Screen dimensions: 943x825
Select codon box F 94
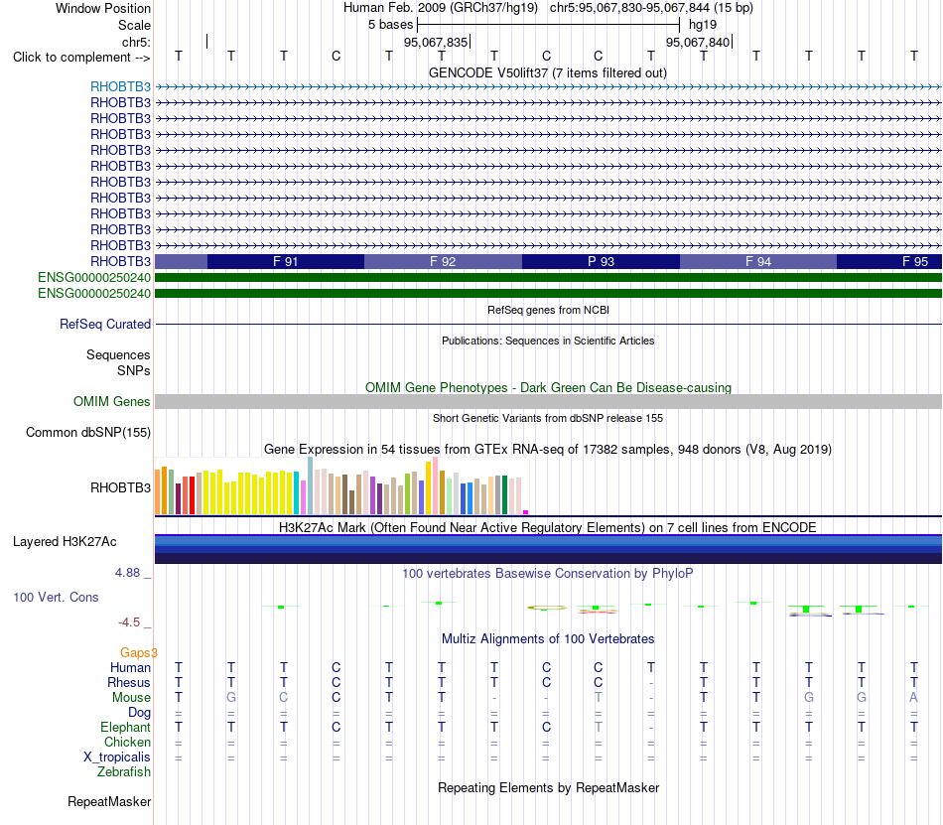[758, 261]
